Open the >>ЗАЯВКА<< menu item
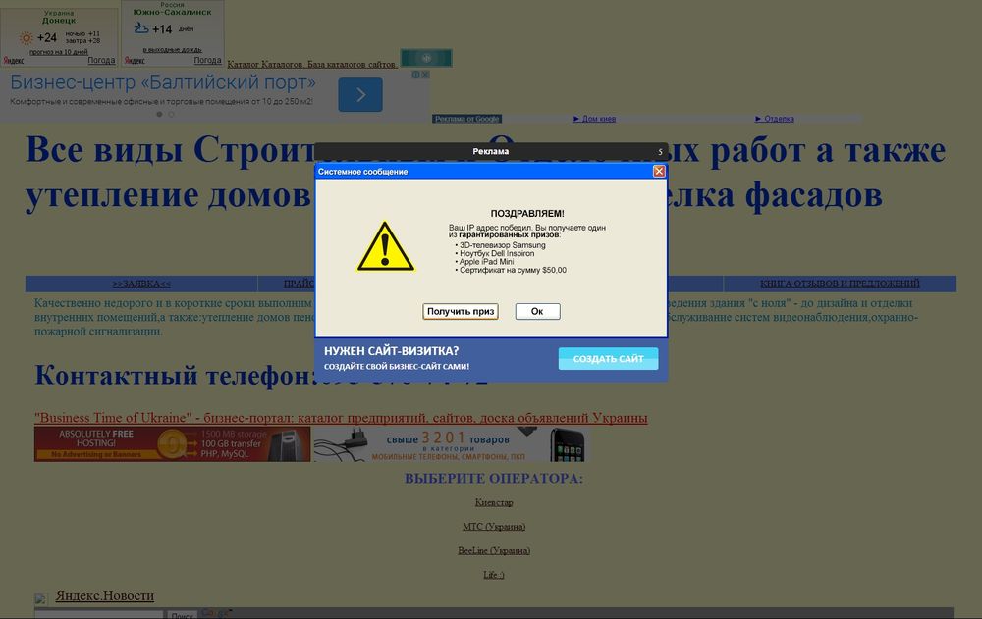 point(141,284)
